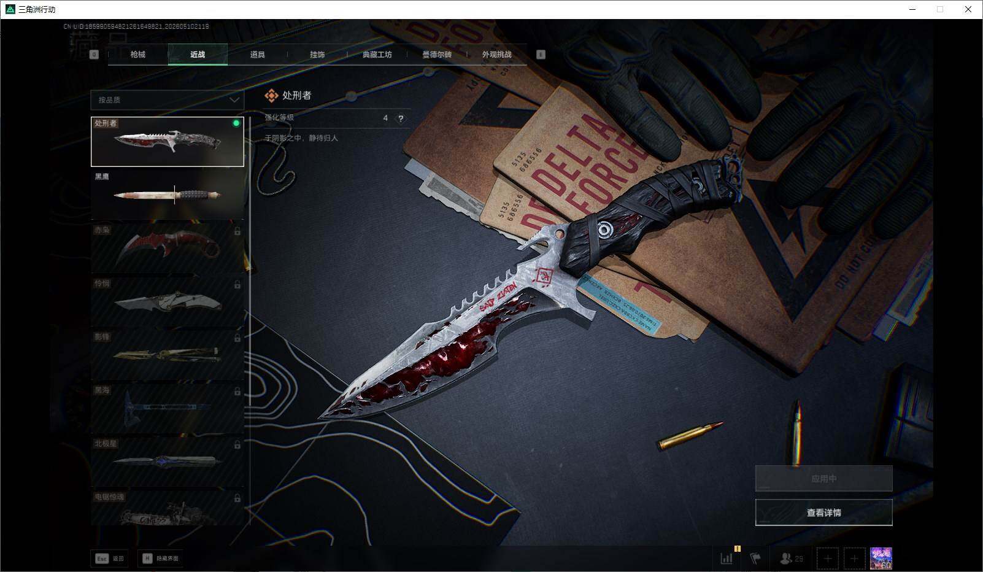Open the signal bars stats icon

point(727,558)
